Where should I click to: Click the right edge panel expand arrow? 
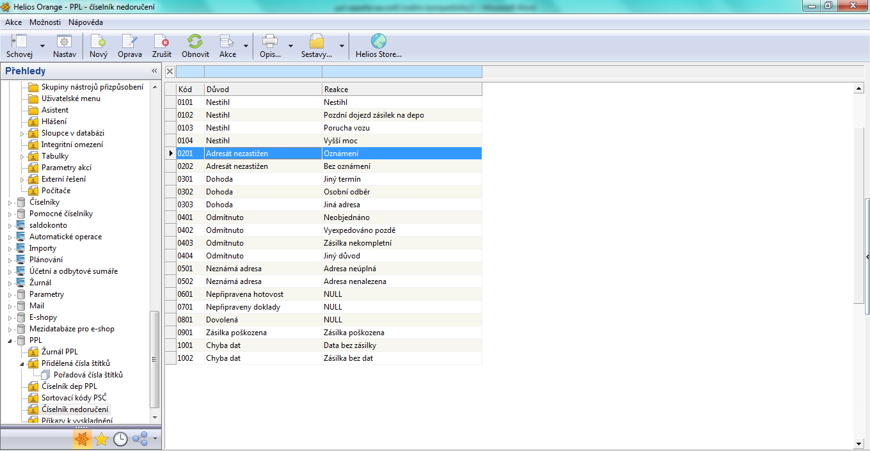point(867,257)
